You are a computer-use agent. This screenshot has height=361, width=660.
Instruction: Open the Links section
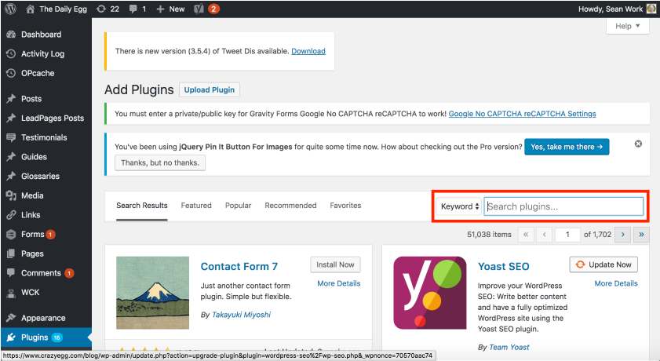click(x=31, y=215)
